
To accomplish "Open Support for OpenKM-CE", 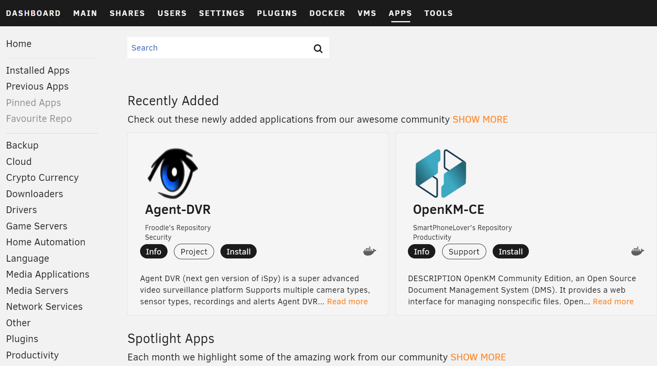I will coord(464,252).
